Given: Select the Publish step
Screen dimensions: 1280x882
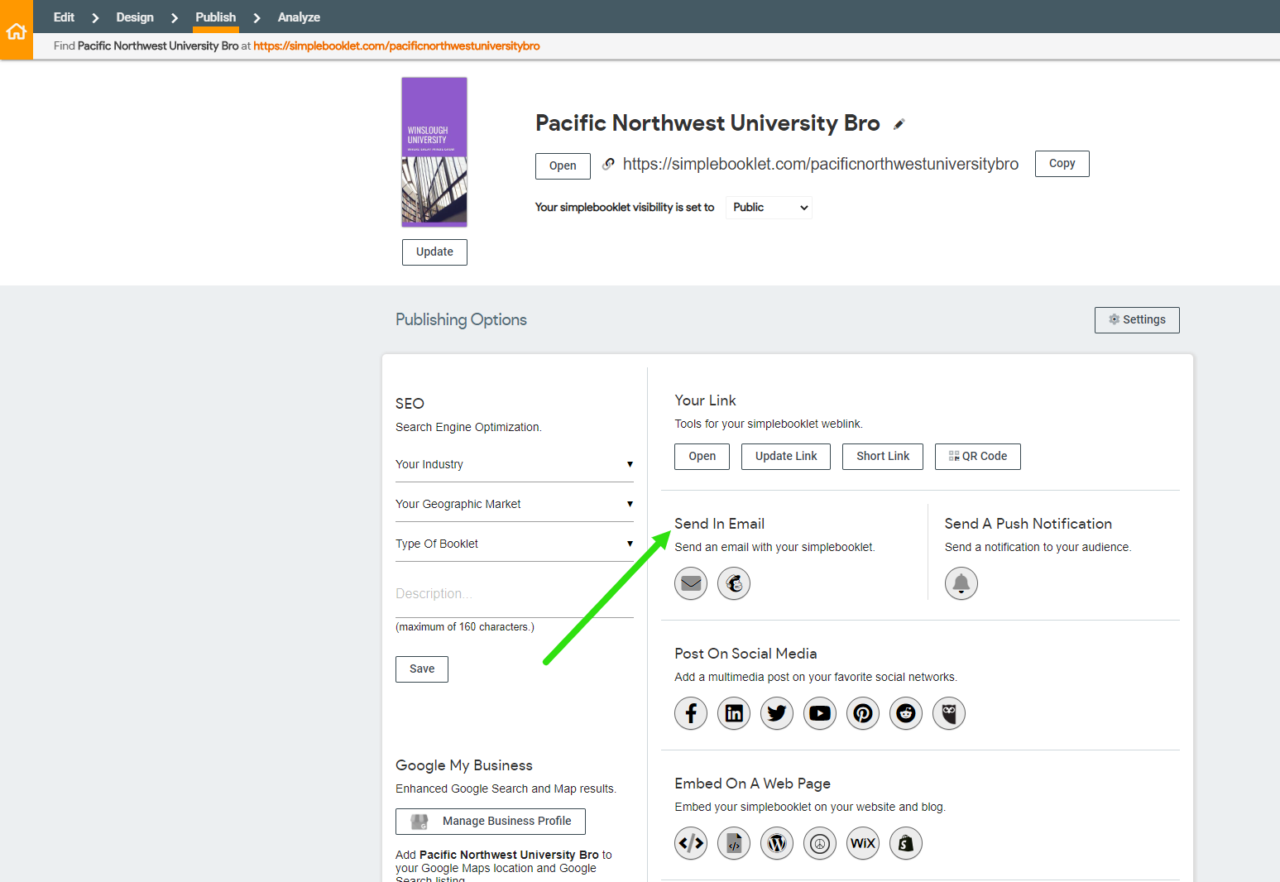Looking at the screenshot, I should click(216, 17).
